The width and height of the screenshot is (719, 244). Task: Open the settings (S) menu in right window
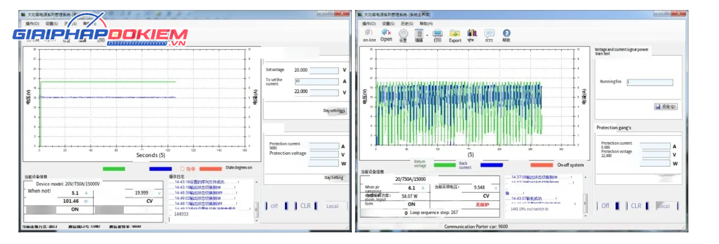389,24
